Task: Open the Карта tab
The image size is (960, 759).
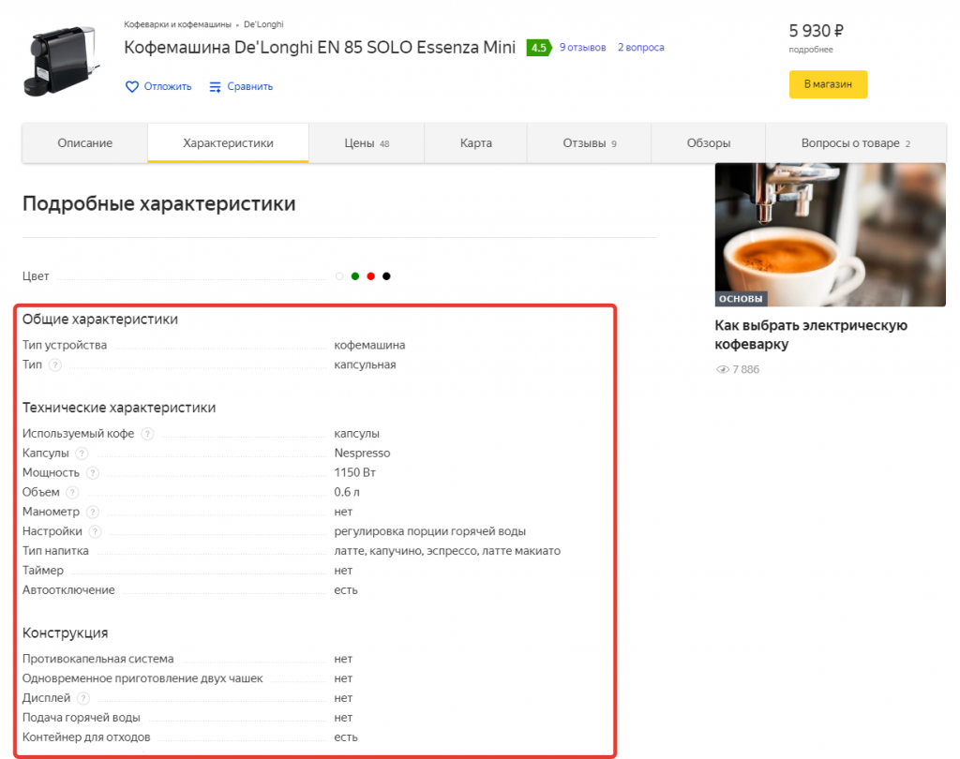Action: pos(475,143)
